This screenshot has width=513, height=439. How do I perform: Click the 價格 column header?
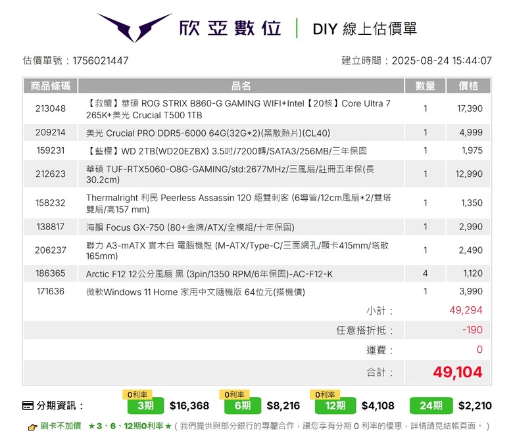[x=468, y=86]
